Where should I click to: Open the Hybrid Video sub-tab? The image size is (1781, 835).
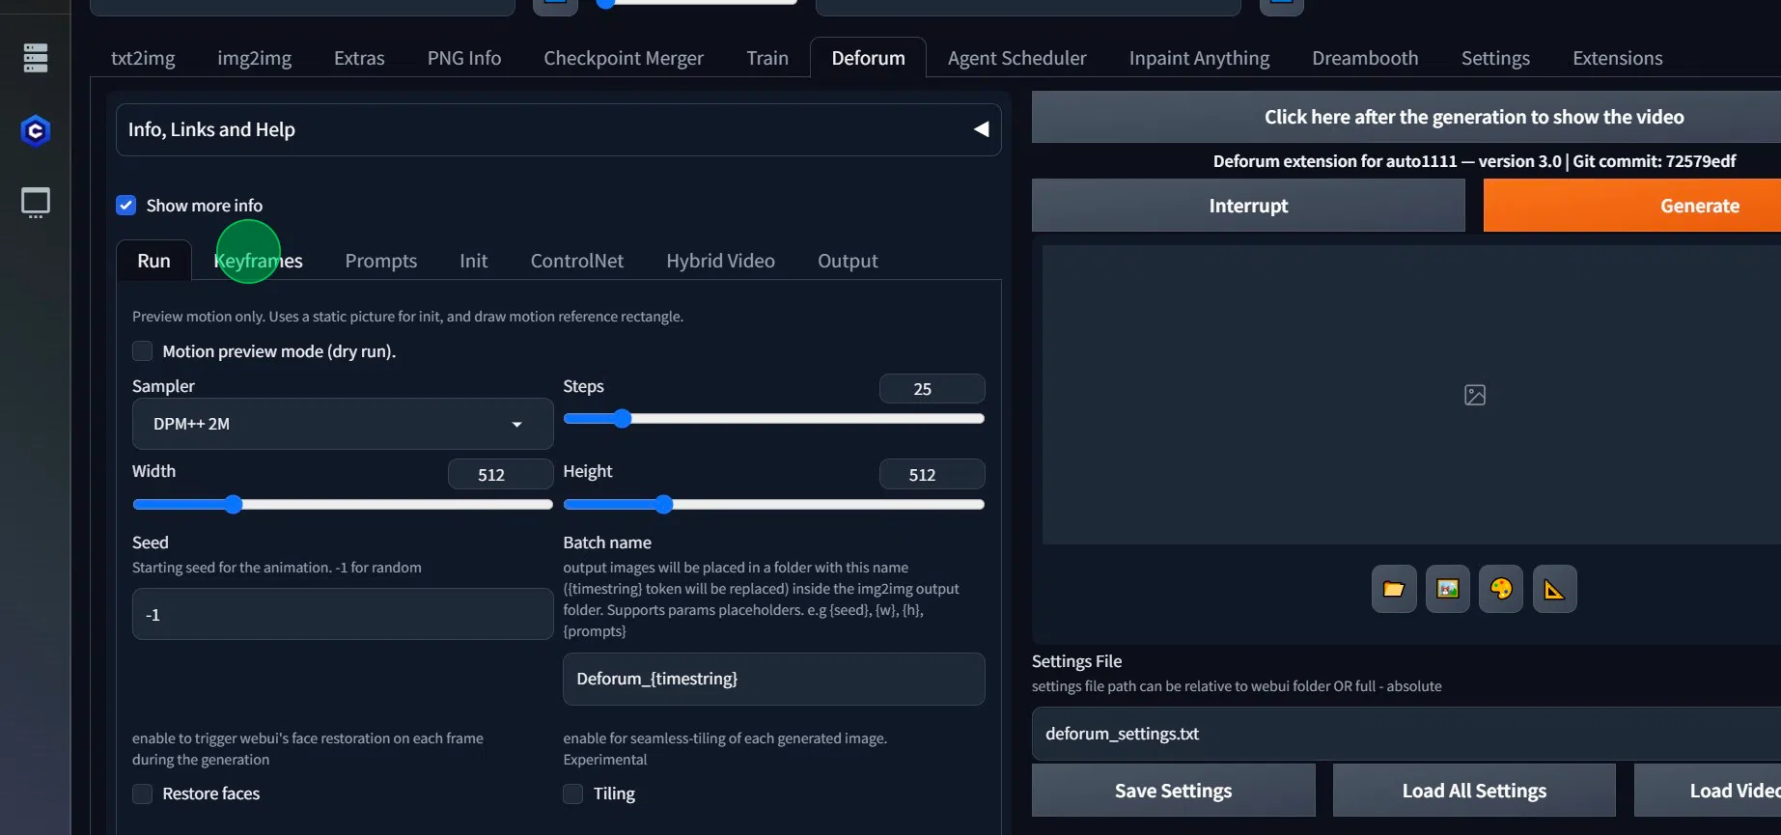[721, 261]
